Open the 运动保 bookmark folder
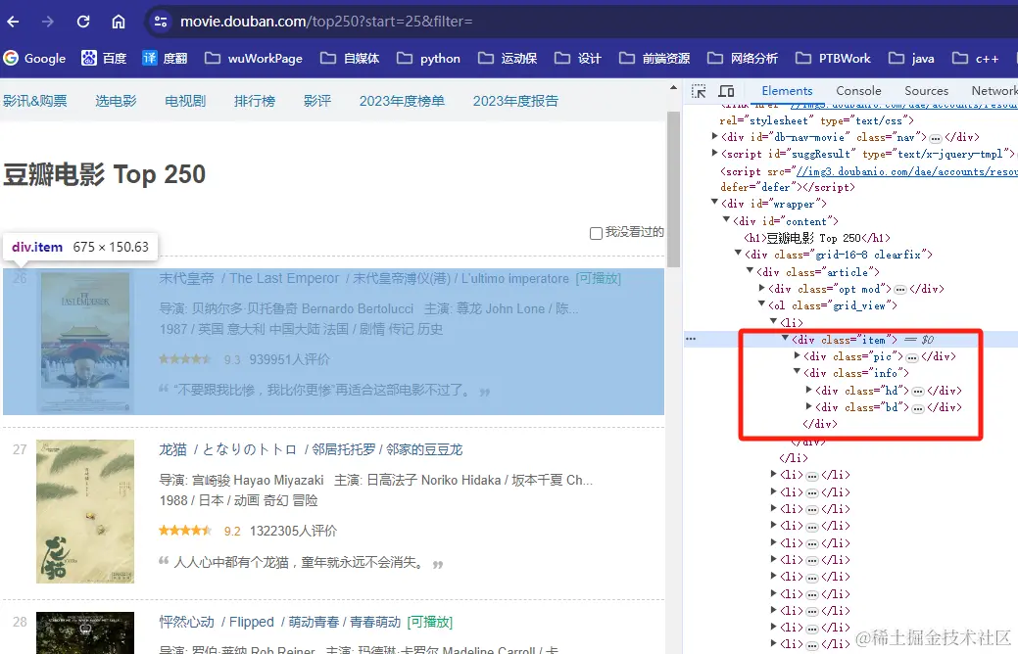 click(508, 59)
